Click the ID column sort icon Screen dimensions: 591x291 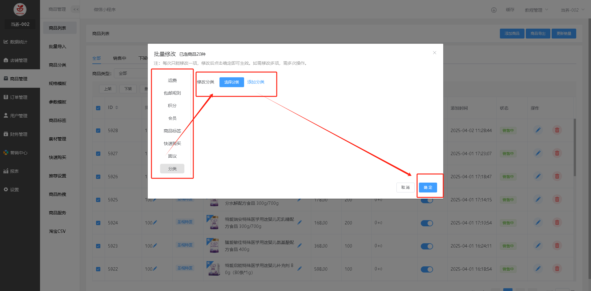117,107
